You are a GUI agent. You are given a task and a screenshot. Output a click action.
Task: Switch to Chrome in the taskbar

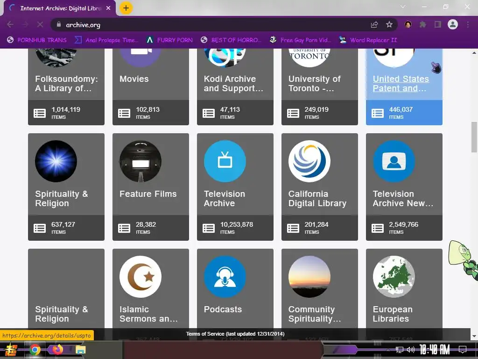point(35,350)
